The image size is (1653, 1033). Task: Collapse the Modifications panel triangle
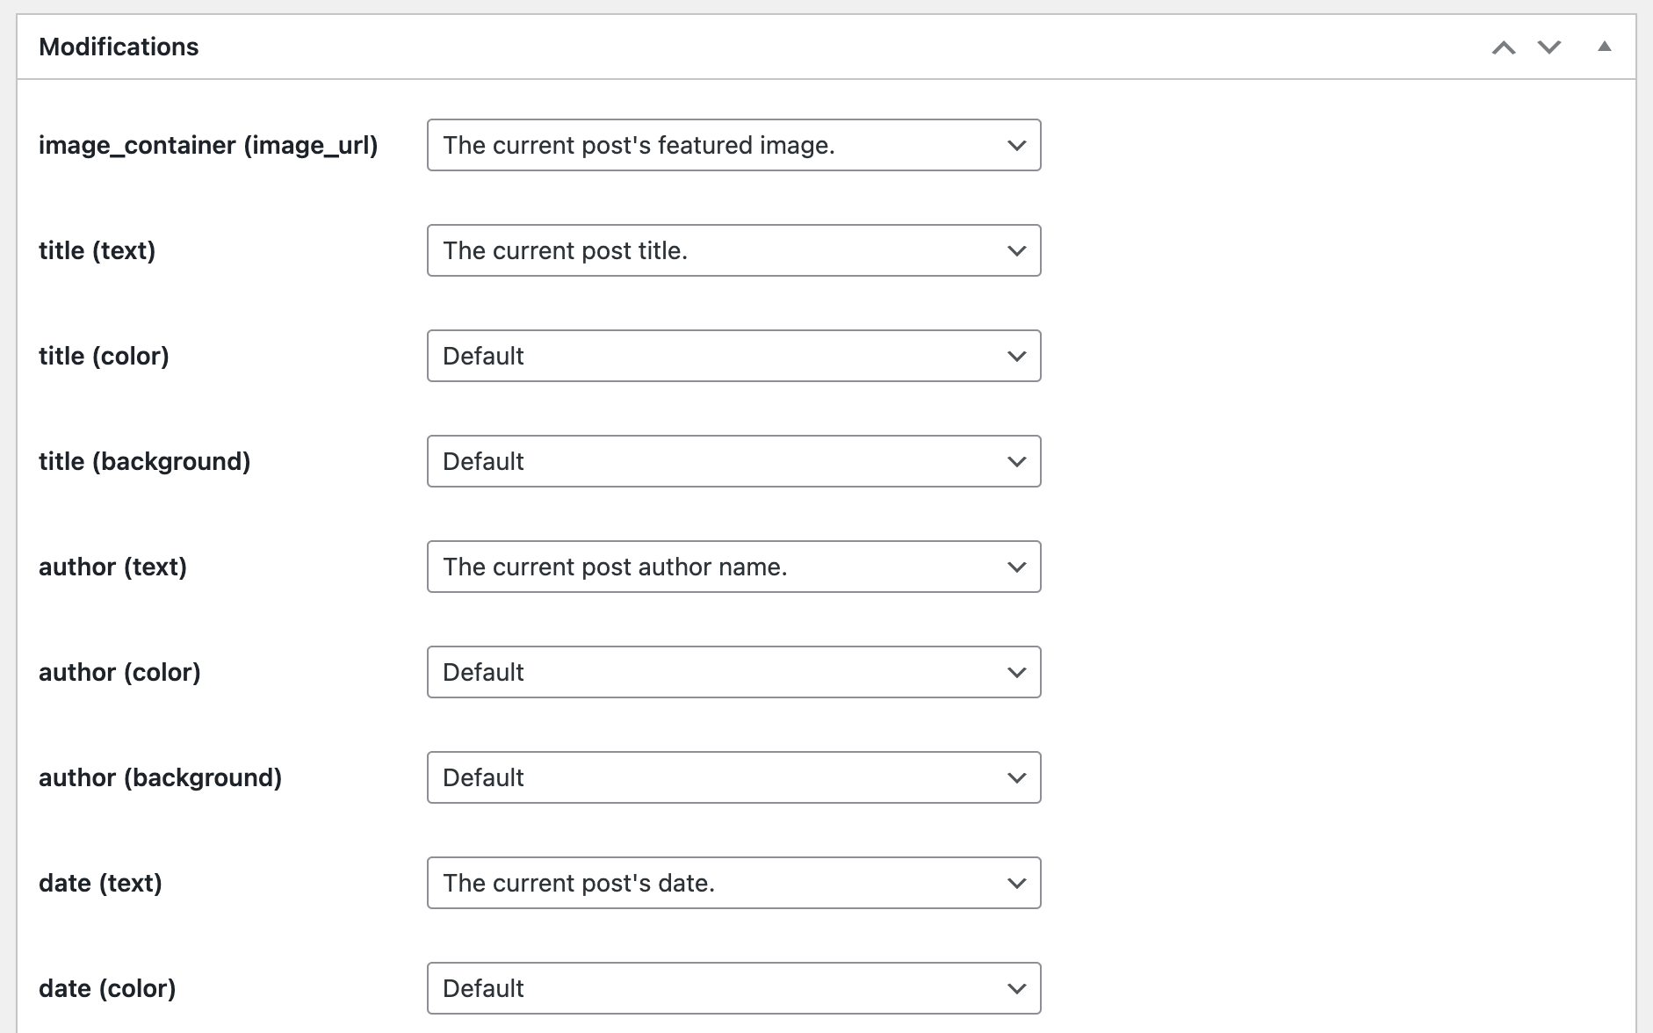coord(1605,47)
